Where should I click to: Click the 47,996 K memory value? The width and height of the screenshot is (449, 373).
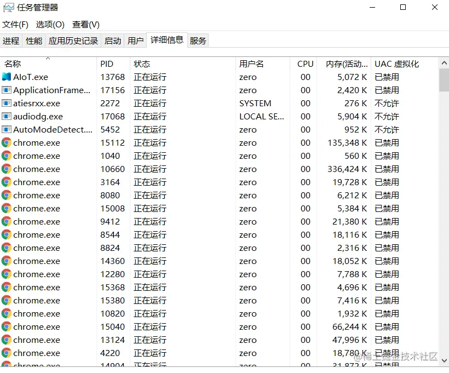350,340
